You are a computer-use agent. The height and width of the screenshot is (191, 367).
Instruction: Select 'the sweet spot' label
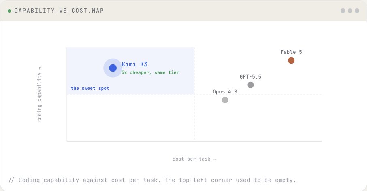pyautogui.click(x=90, y=88)
